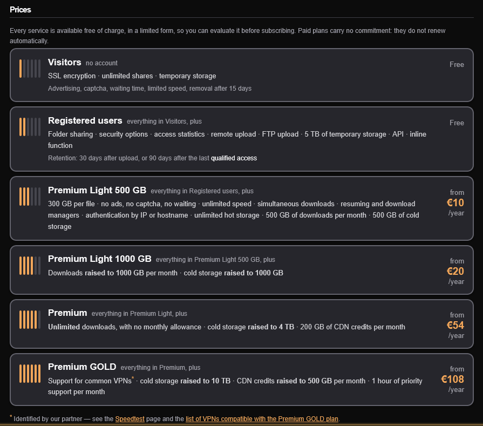Screen dimensions: 483x426
Task: Click the 'Prices' section heading
Action: point(21,10)
